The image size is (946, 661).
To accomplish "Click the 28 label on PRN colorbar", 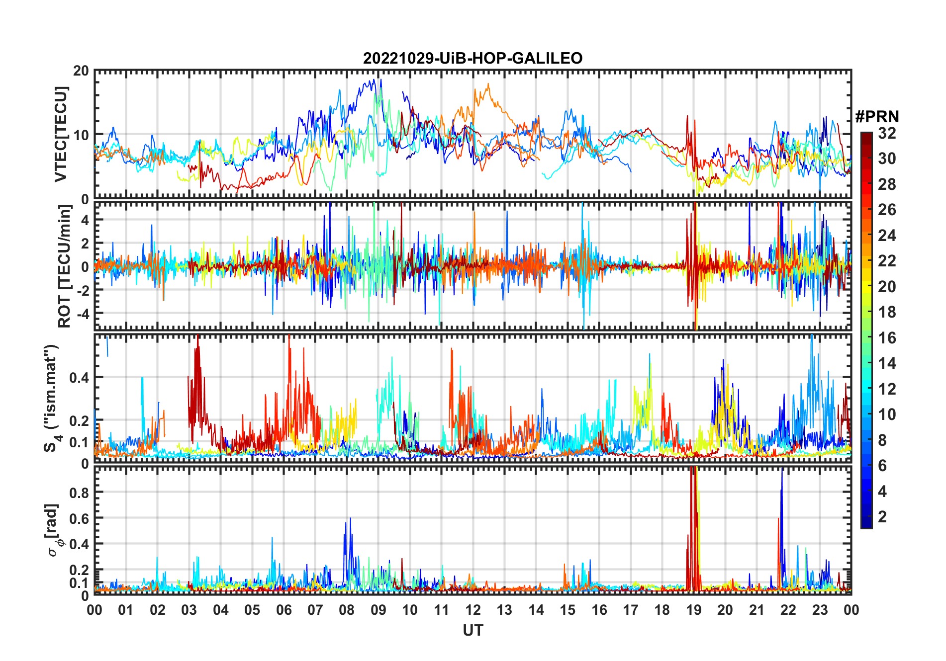I will click(x=887, y=184).
